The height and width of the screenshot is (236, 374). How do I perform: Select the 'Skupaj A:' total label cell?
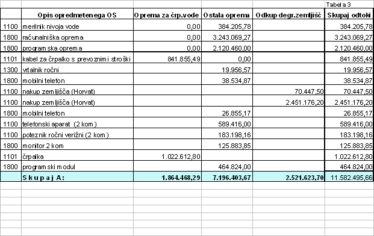(x=77, y=176)
